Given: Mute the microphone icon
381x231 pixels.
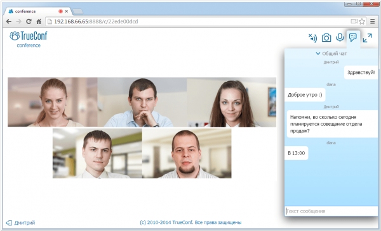Looking at the screenshot, I should 340,37.
